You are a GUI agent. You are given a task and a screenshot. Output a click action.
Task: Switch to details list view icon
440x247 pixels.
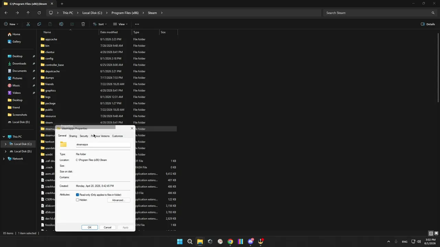point(431,233)
